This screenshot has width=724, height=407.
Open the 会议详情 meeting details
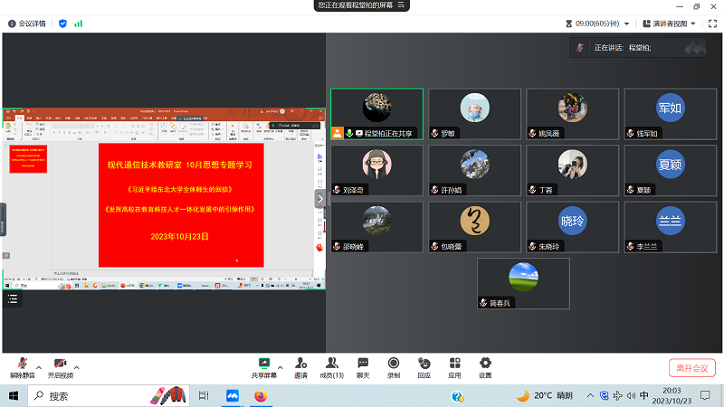pos(29,24)
